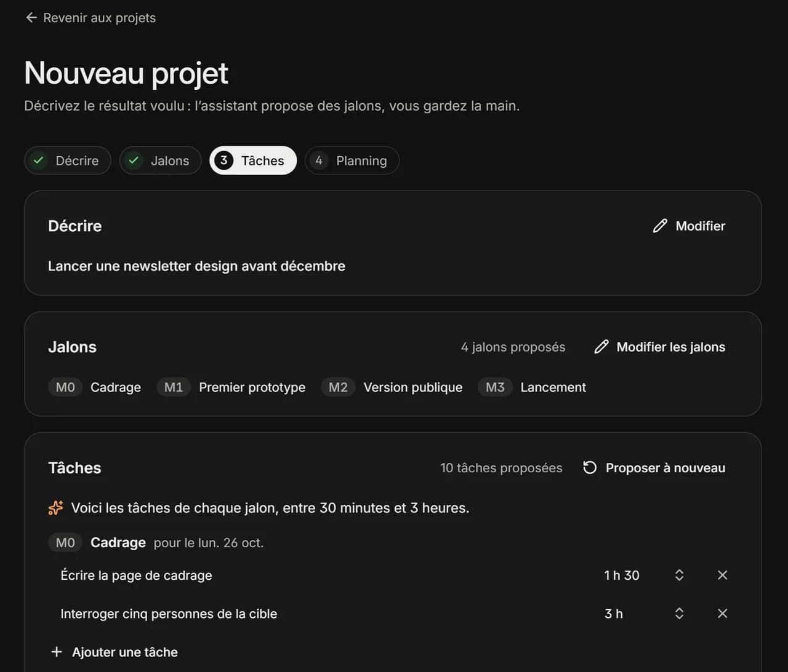
Task: Click Modifier in the Décrire card
Action: tap(689, 226)
